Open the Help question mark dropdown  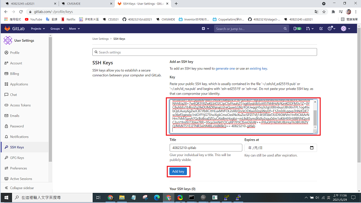click(x=331, y=29)
